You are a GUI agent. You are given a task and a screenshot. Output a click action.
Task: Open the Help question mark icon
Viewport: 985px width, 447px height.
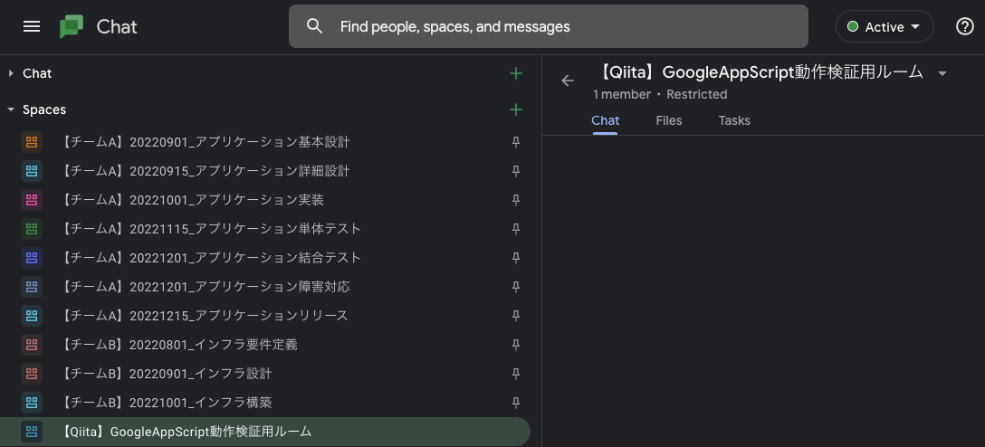(x=964, y=26)
